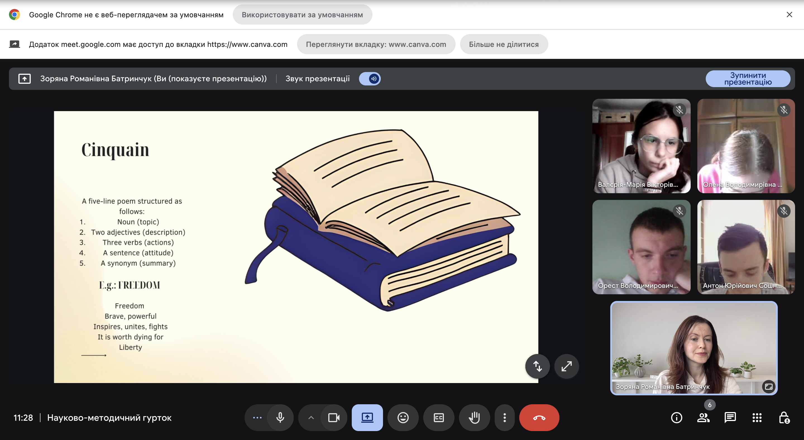This screenshot has width=804, height=440.
Task: Mute the microphone in the bottom toolbar
Action: tap(280, 418)
